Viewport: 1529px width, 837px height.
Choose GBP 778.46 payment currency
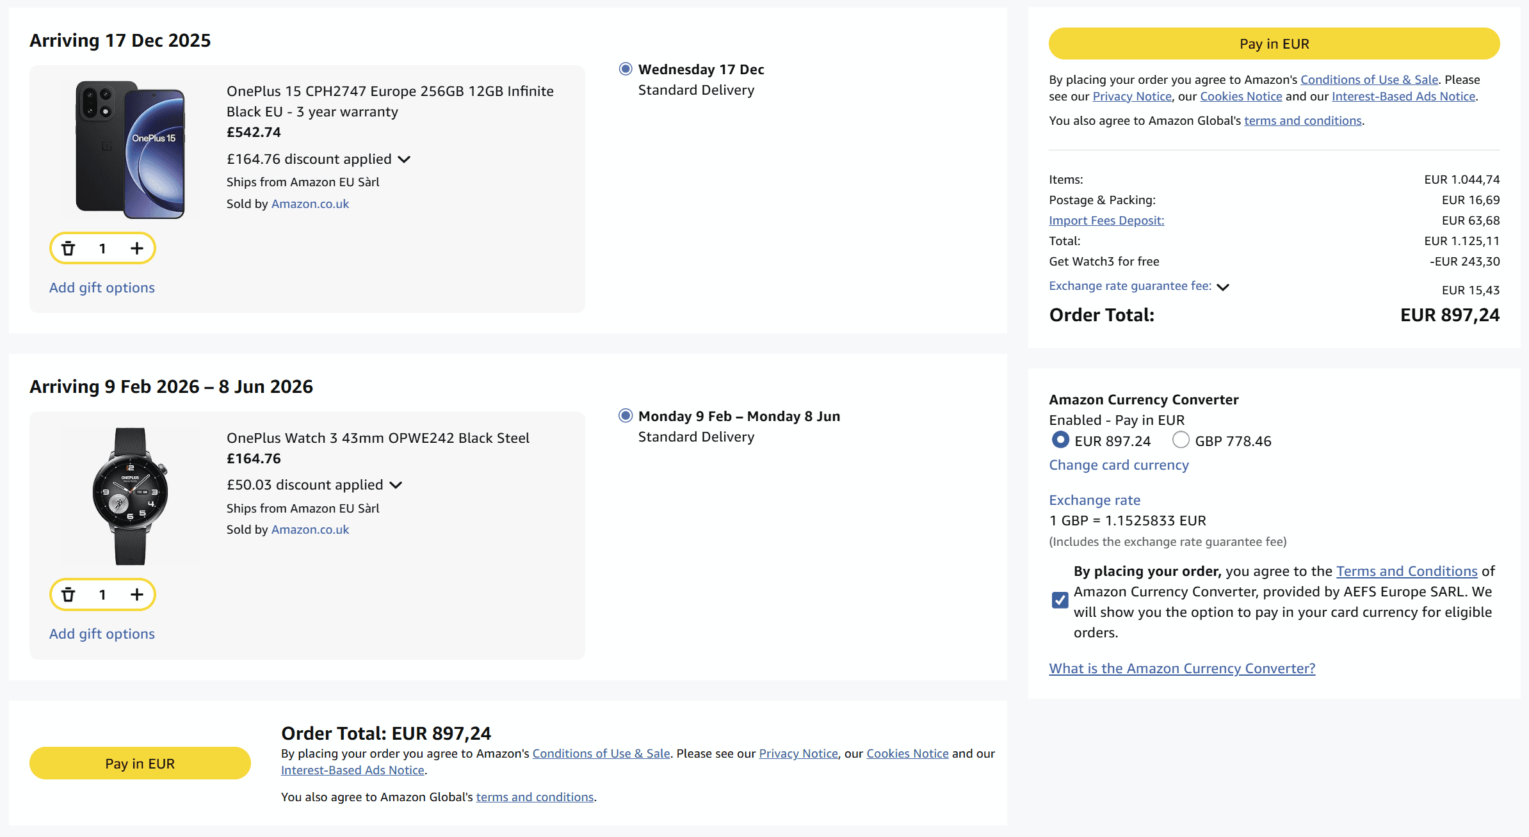1181,440
